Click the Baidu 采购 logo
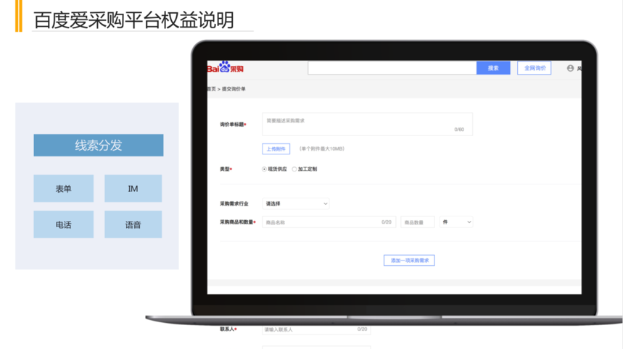The width and height of the screenshot is (623, 349). pos(226,67)
